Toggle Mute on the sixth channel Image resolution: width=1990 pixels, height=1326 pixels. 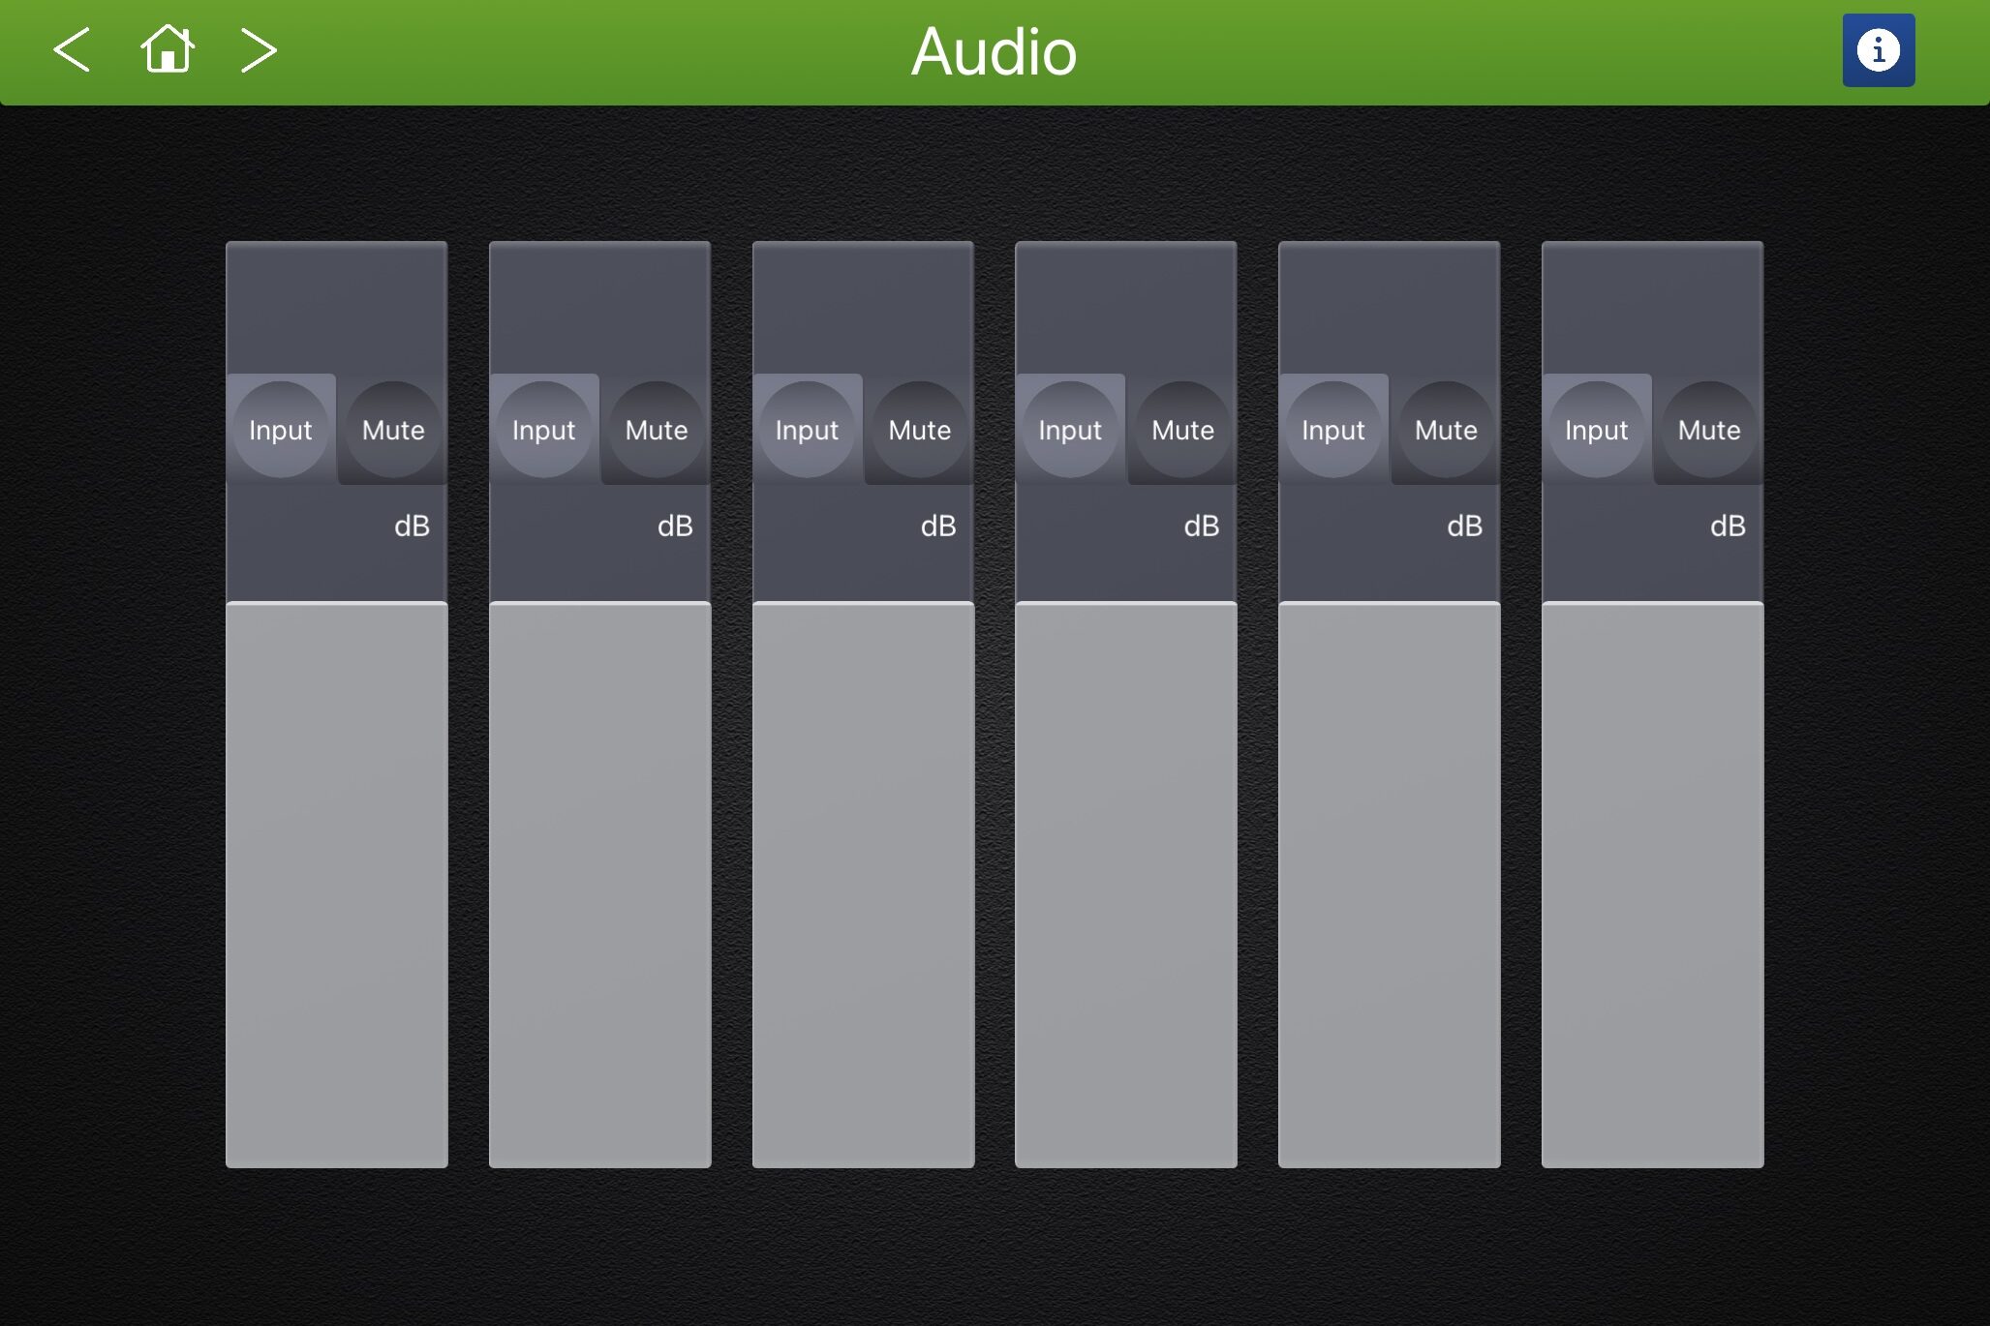pos(1709,430)
